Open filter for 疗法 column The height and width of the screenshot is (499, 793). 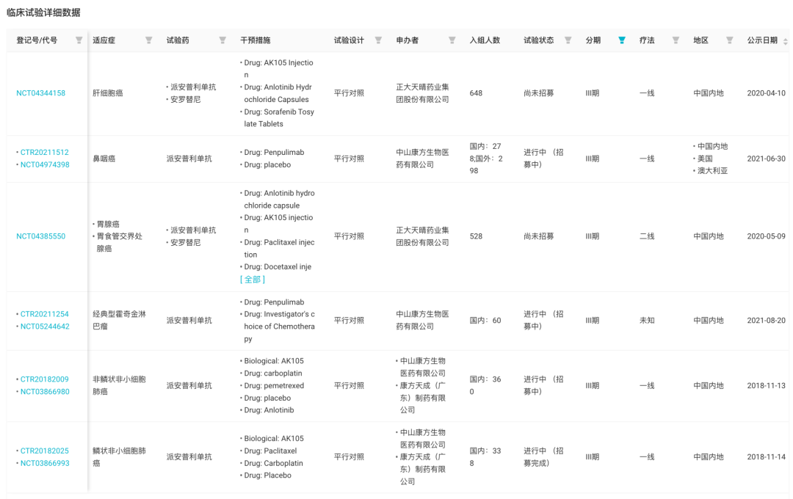[676, 40]
